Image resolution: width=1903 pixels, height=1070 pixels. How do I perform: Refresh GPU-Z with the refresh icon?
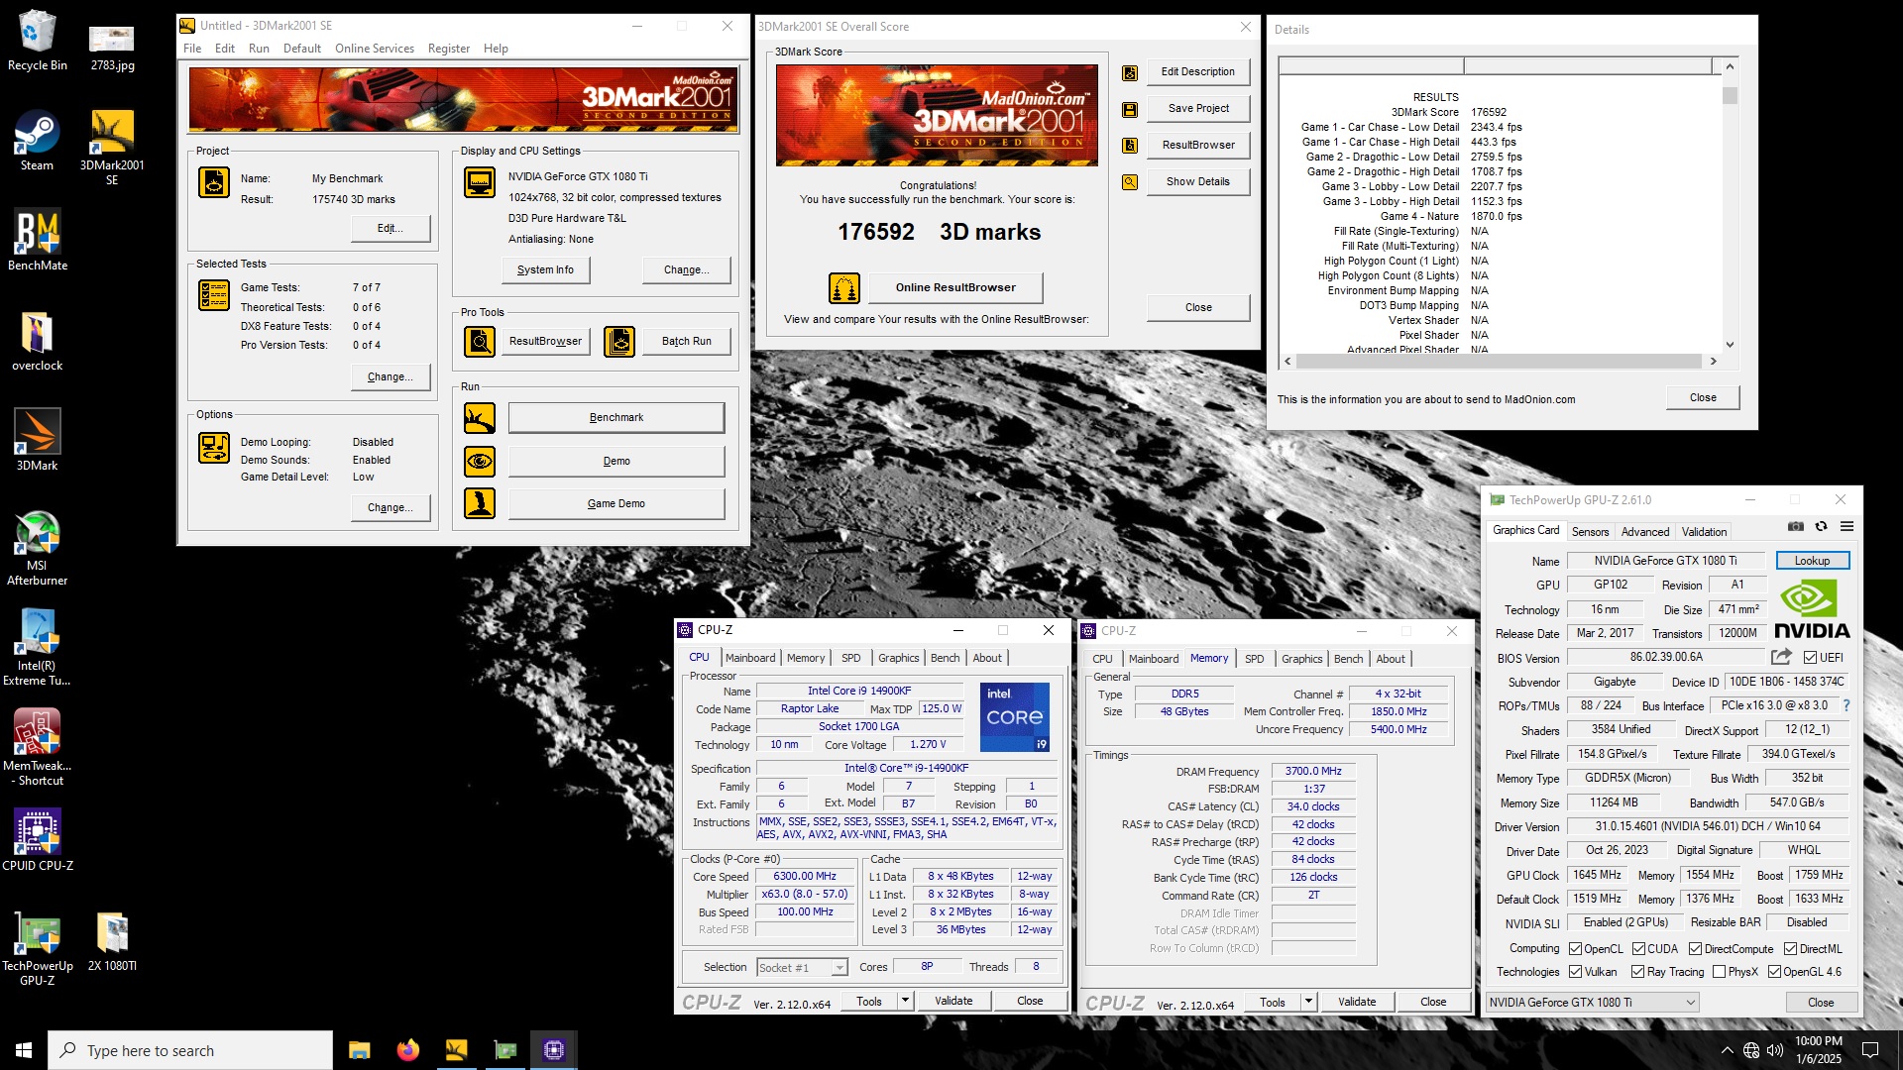tap(1821, 526)
